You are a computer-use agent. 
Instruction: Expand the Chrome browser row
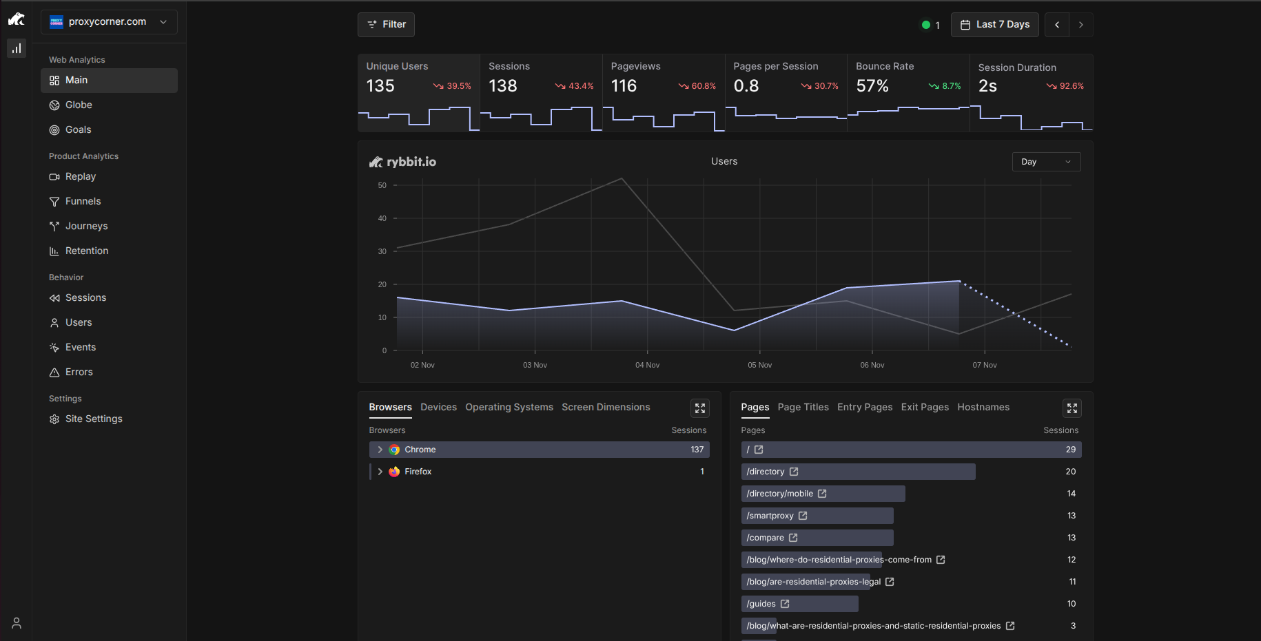tap(380, 450)
